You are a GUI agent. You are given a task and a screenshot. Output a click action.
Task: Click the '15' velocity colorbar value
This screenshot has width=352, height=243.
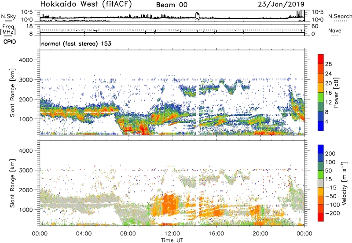click(328, 179)
